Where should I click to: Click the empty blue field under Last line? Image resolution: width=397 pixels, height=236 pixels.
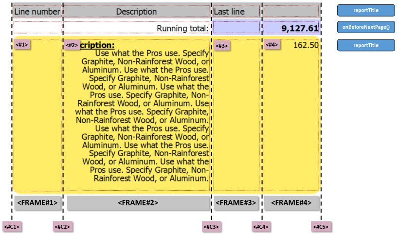coord(236,27)
